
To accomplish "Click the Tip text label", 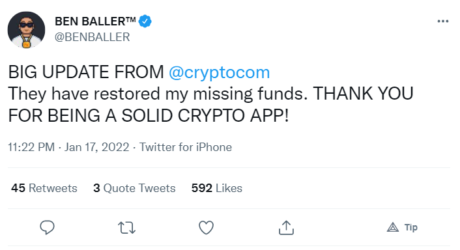I will pyautogui.click(x=411, y=227).
